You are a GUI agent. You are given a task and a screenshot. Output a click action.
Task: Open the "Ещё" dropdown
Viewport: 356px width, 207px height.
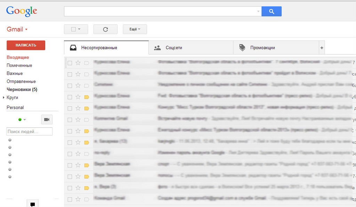click(x=135, y=29)
